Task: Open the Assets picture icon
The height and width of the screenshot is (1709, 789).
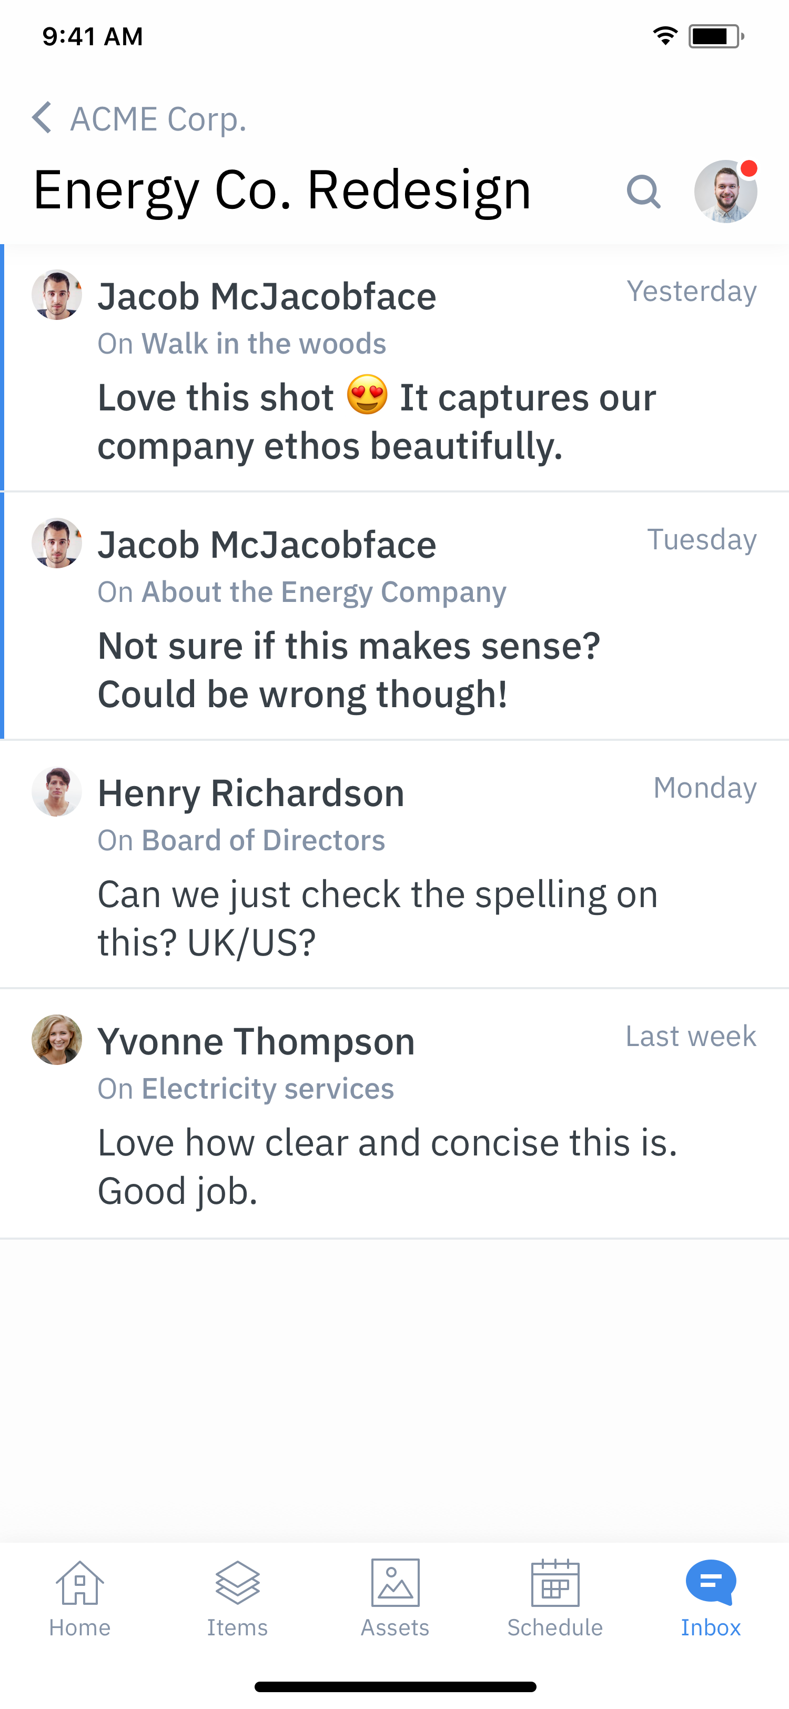Action: pyautogui.click(x=395, y=1583)
